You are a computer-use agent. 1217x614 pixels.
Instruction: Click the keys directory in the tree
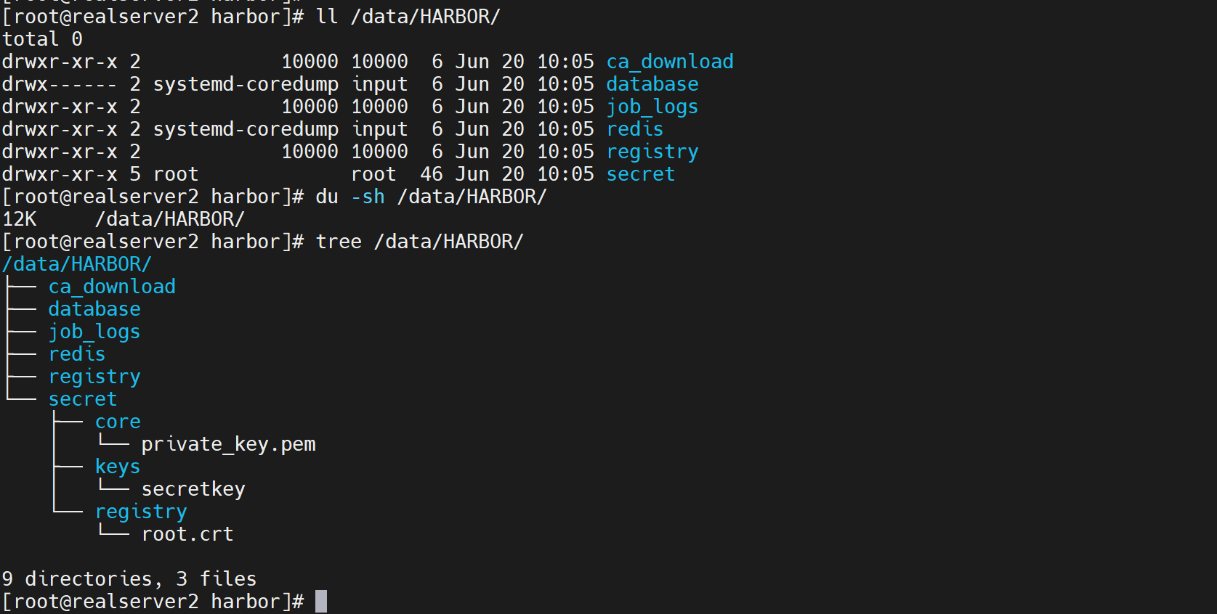click(118, 467)
